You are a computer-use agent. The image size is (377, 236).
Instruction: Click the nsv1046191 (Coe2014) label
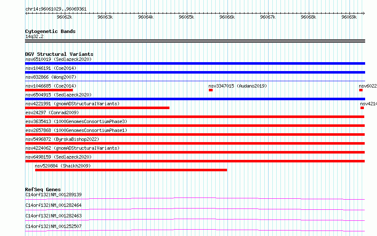click(51, 68)
